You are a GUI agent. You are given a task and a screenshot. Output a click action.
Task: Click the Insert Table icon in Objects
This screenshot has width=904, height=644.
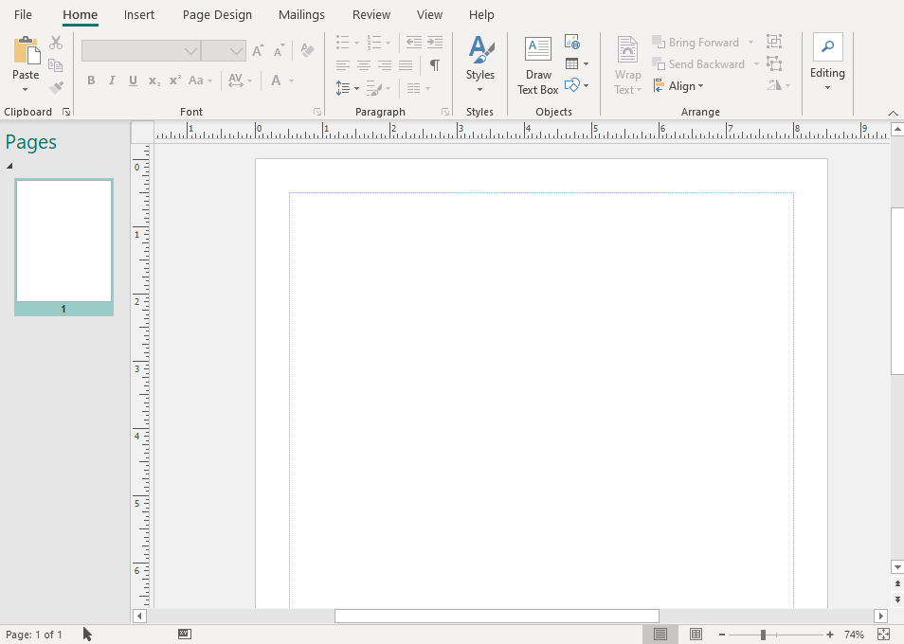pyautogui.click(x=571, y=63)
